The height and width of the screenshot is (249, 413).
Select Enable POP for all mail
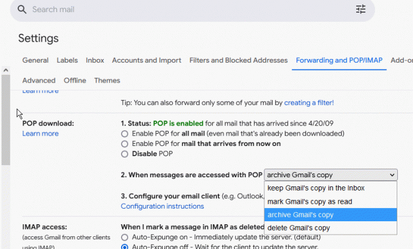(x=125, y=133)
